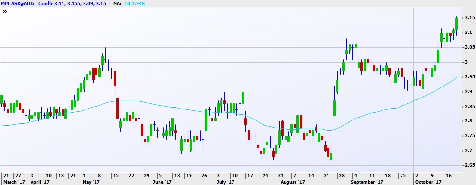Select the May '17 month label
Image resolution: width=476 pixels, height=185 pixels.
pyautogui.click(x=91, y=182)
